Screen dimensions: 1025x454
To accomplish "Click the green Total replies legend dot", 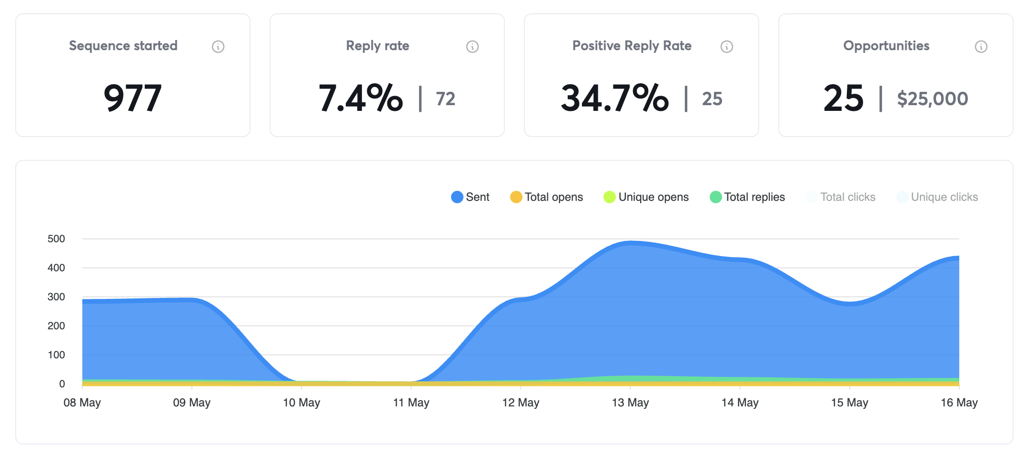I will tap(717, 197).
